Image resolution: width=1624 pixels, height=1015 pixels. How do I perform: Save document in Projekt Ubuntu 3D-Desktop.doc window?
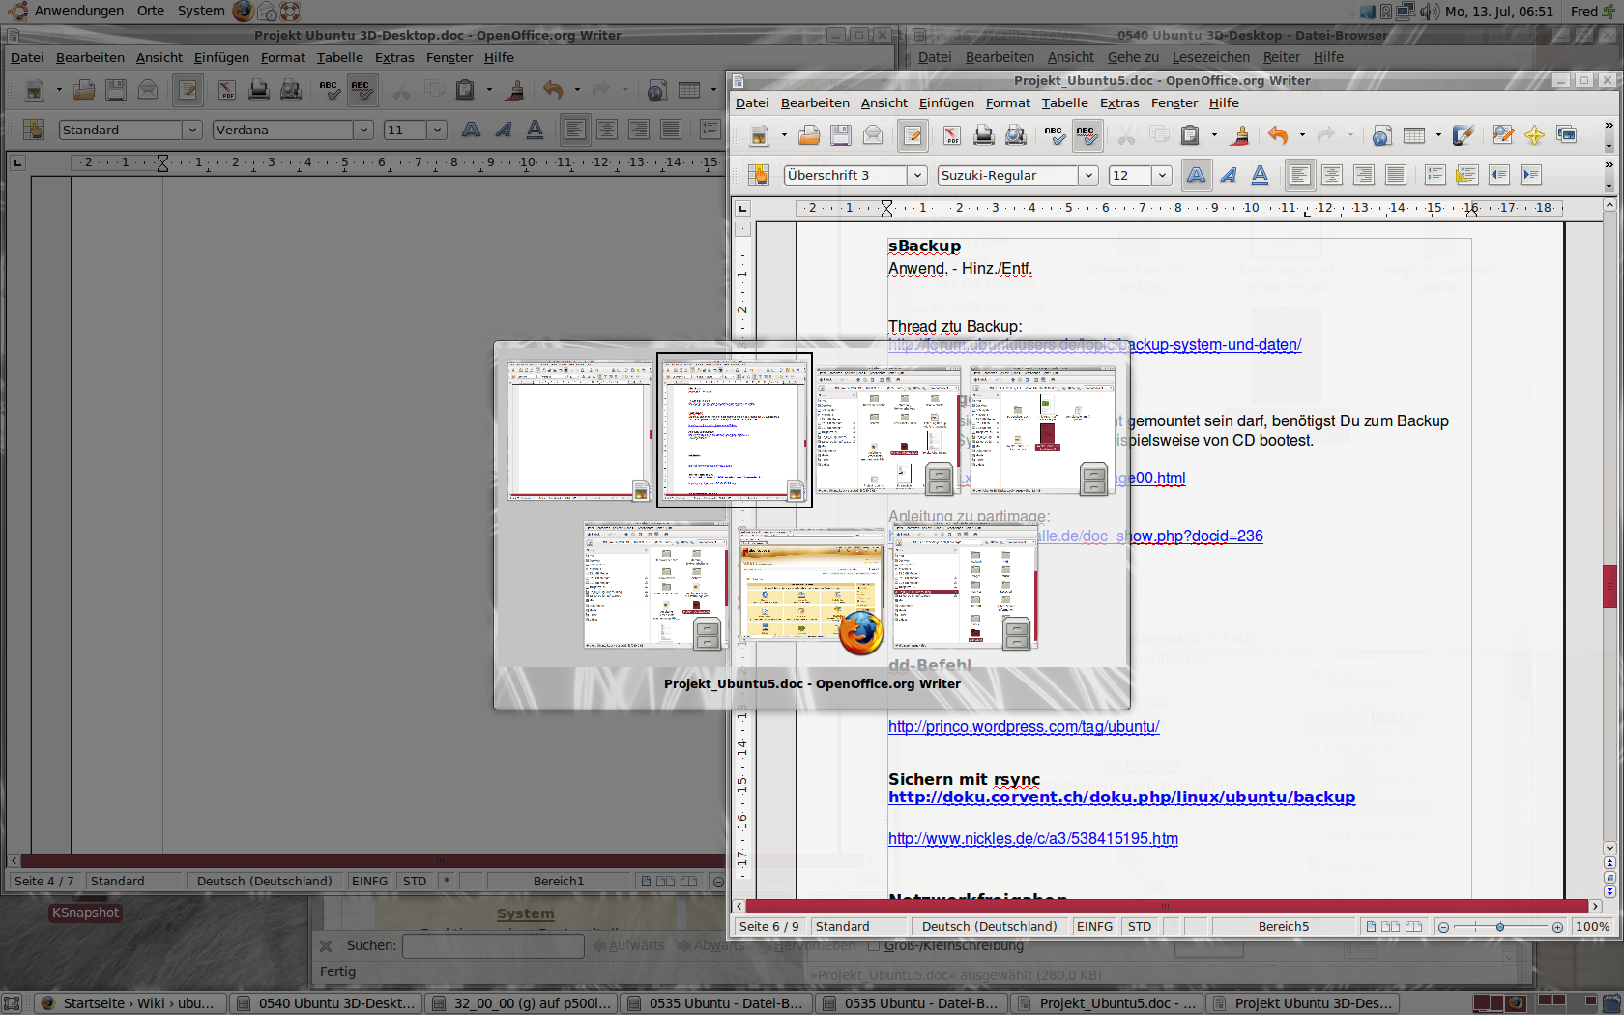tap(116, 90)
